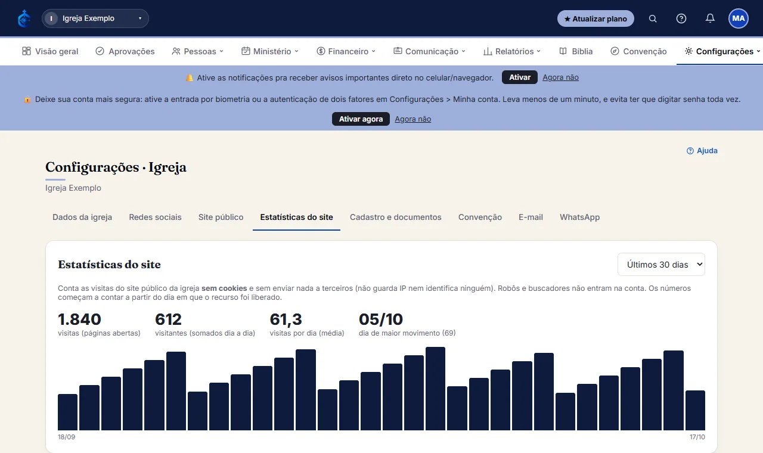
Task: Click the 17/10 chart end date label
Action: (x=697, y=437)
